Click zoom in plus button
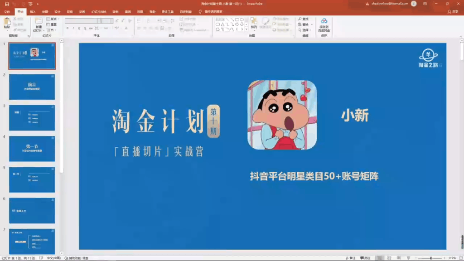This screenshot has height=261, width=464. [444, 258]
